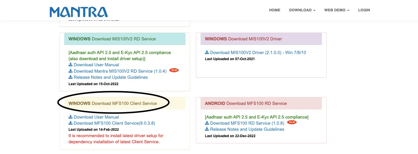The image size is (418, 154).
Task: Click ANDROID Download MFS100 RD Service header
Action: pos(261,103)
